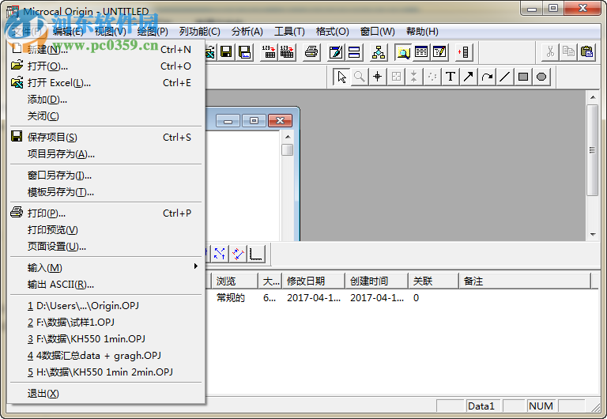Select the Line drawing tool
Image resolution: width=607 pixels, height=419 pixels.
tap(505, 77)
